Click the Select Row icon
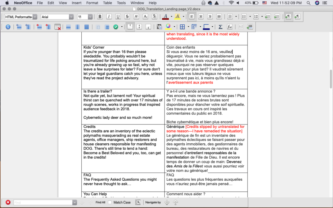This screenshot has width=333, height=208. [x=68, y=27]
